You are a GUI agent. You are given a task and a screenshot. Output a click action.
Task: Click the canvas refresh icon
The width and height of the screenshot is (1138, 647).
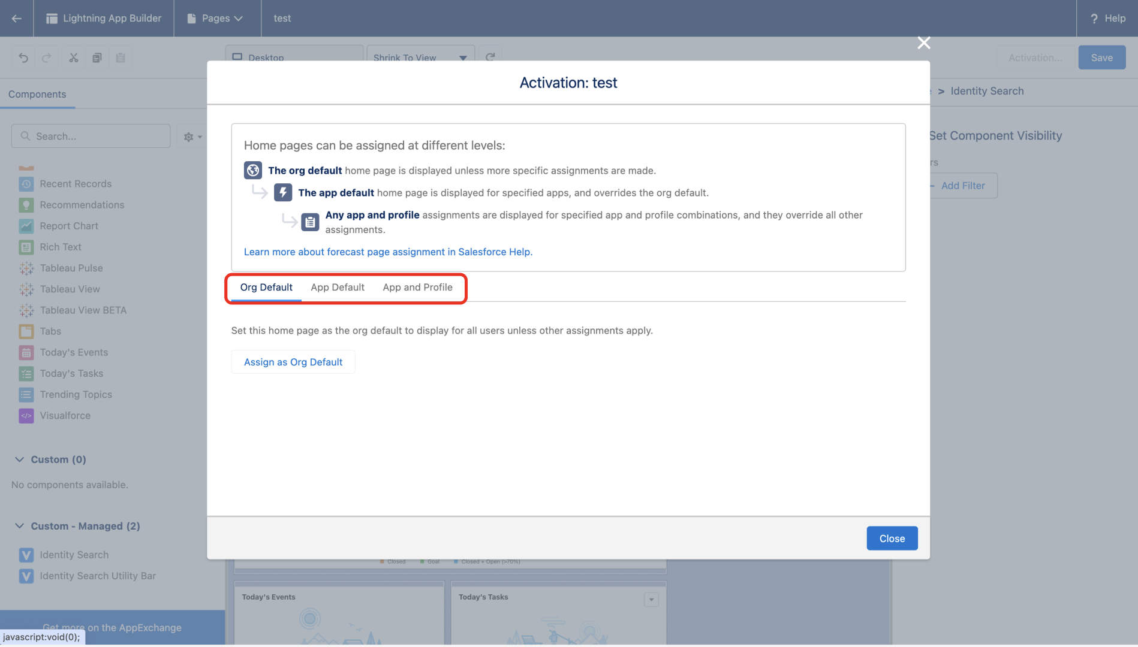[x=490, y=57]
